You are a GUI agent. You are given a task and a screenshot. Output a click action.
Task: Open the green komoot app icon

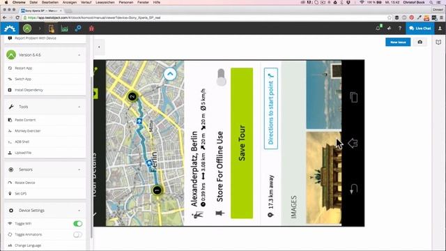click(x=27, y=29)
